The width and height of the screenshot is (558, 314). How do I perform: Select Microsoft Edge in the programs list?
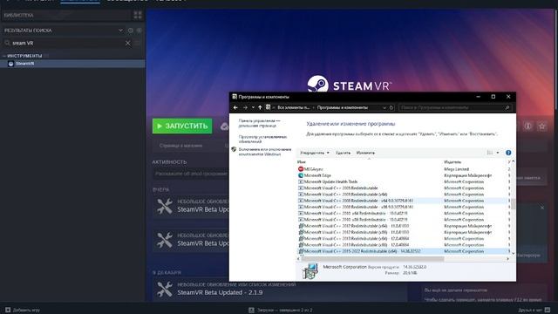(x=404, y=175)
